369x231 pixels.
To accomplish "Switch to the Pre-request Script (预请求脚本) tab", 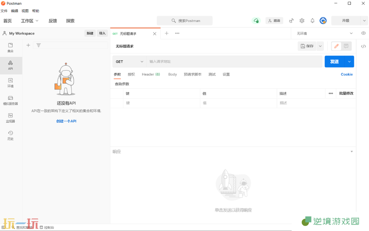I will (193, 74).
